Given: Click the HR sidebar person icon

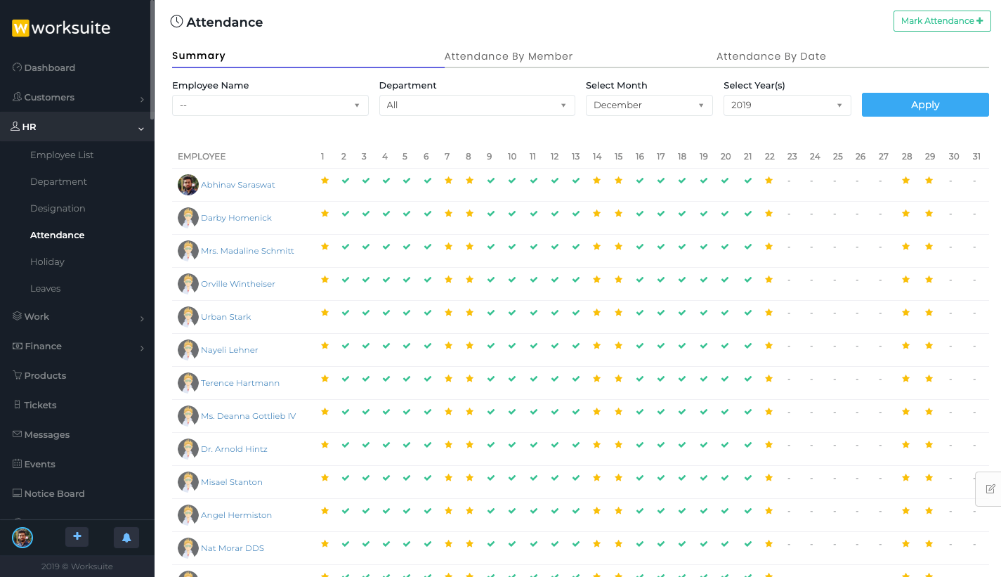Looking at the screenshot, I should pos(15,127).
